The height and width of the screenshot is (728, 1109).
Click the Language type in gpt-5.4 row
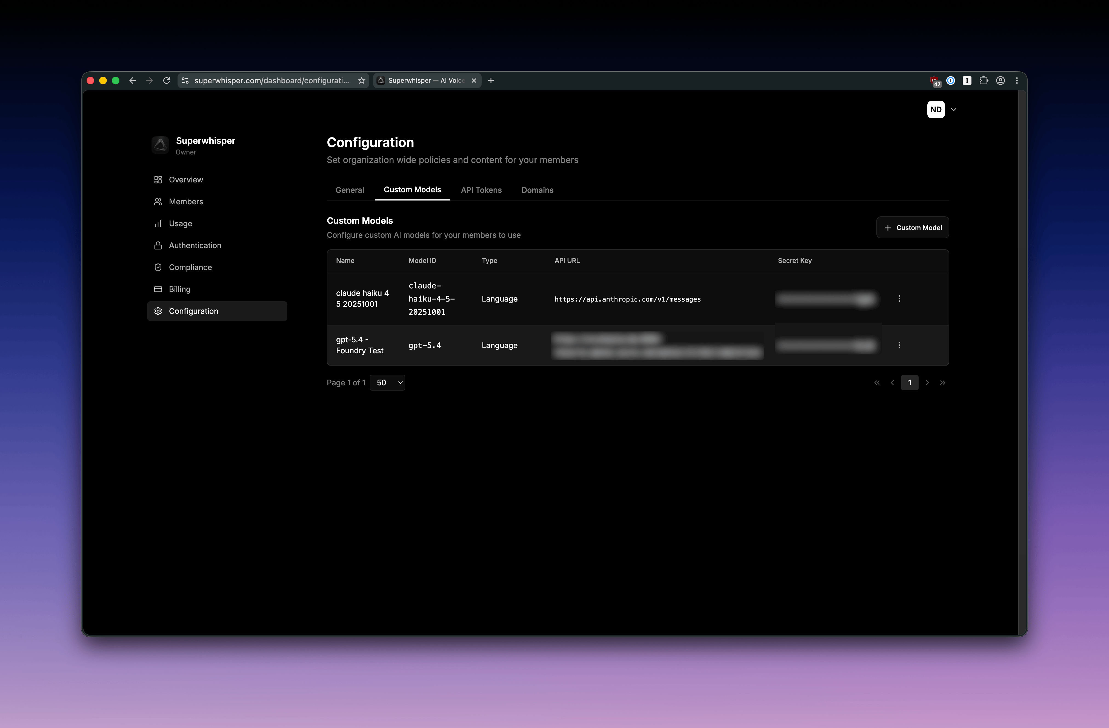pos(499,345)
